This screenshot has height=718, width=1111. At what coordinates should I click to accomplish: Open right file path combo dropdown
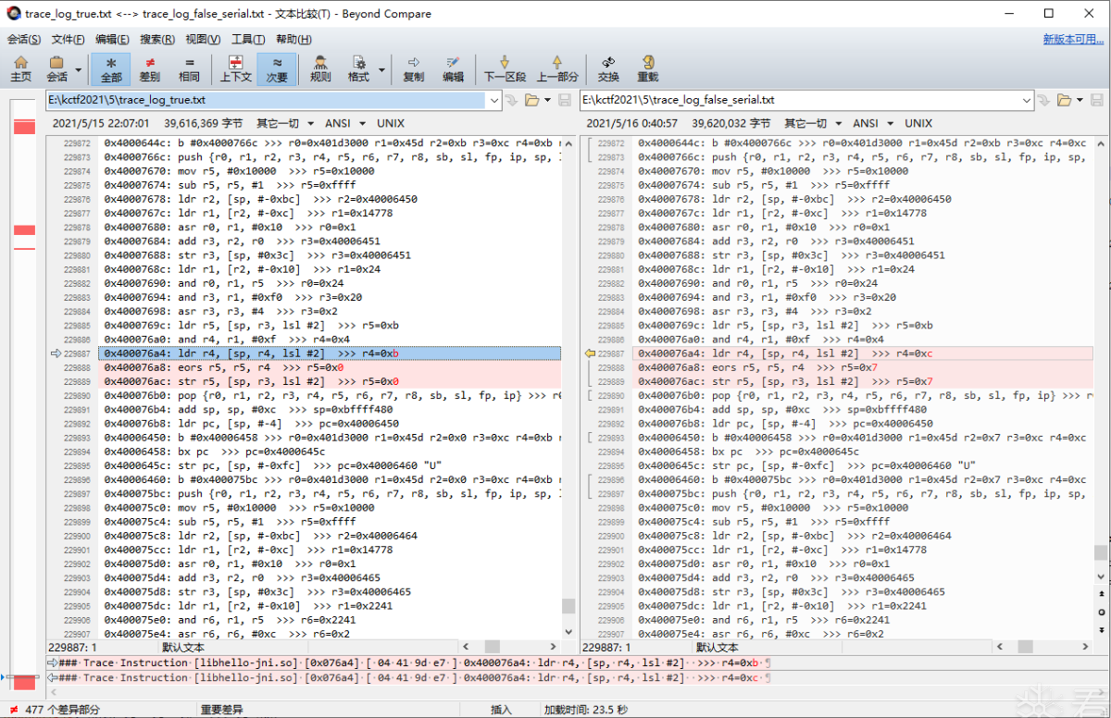tap(1027, 100)
